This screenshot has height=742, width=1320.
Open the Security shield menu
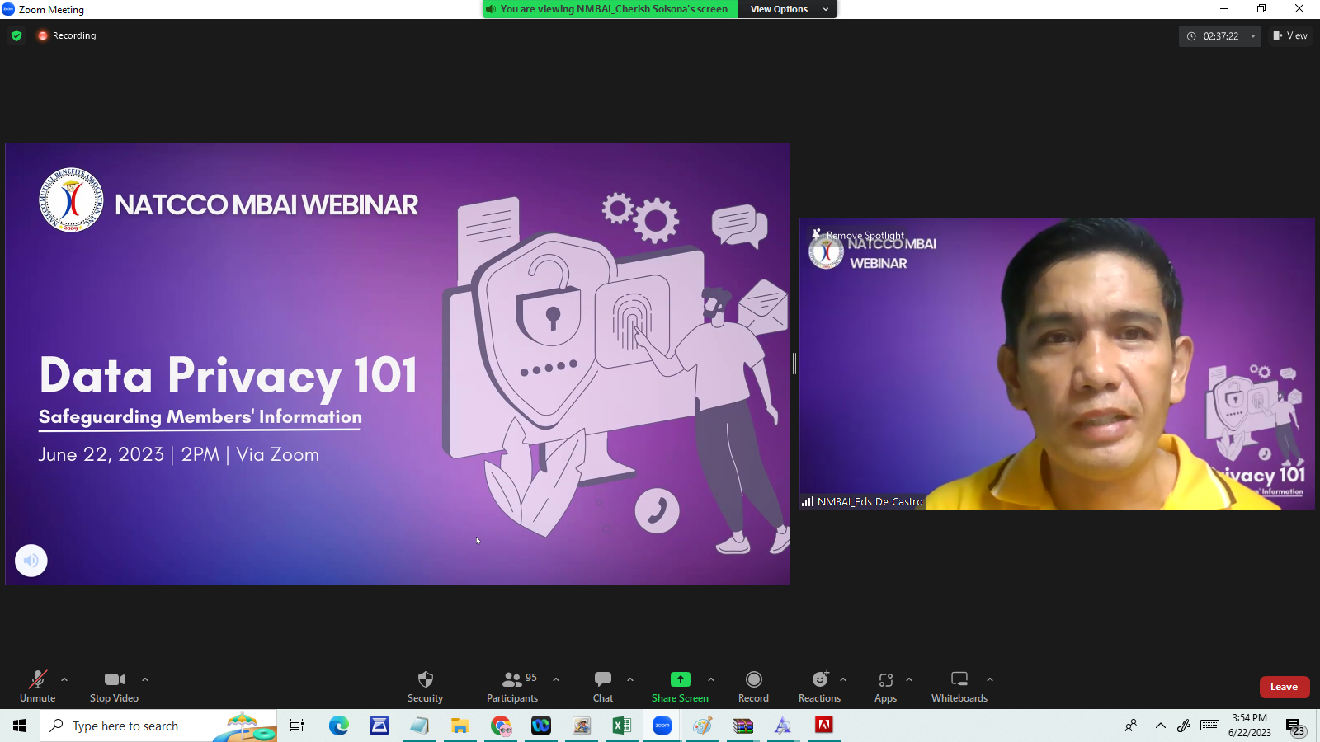click(425, 686)
